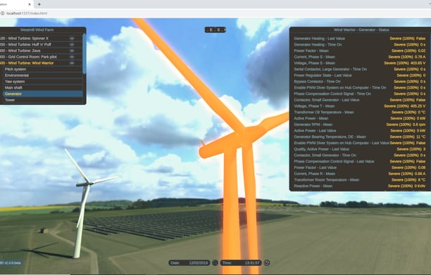This screenshot has height=275, width=431.
Task: Click Power Factor - Mean status row
Action: coord(360,51)
